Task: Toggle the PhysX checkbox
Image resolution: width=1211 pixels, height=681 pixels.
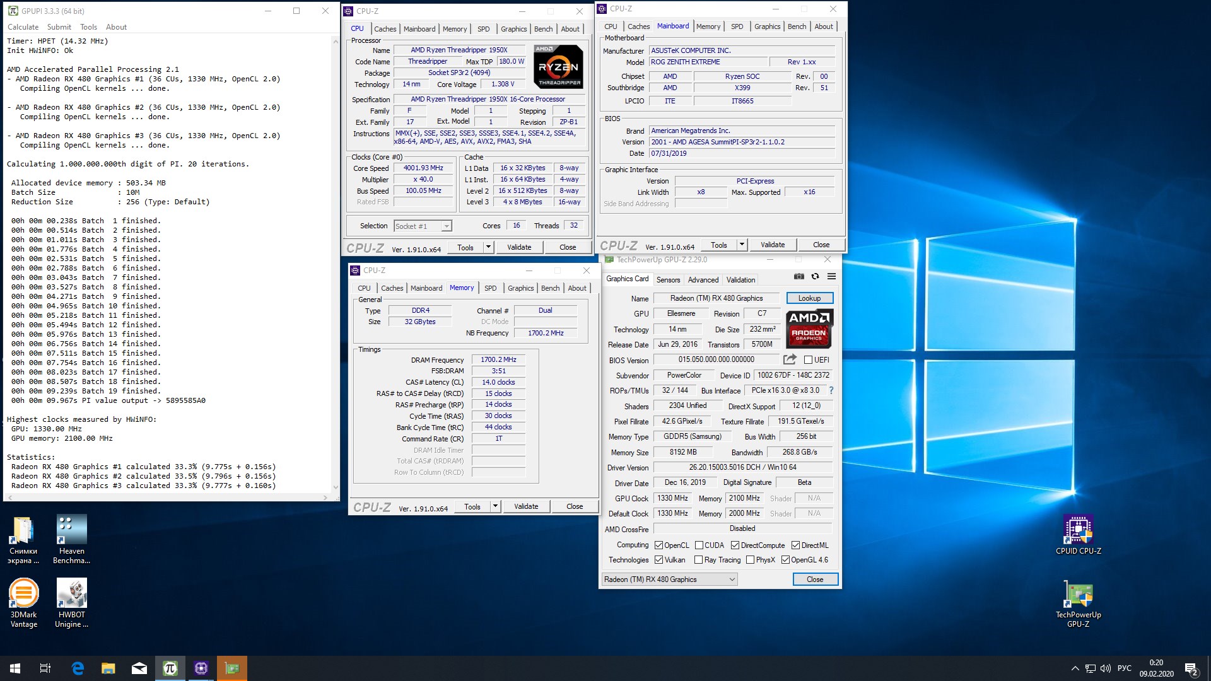Action: (750, 560)
